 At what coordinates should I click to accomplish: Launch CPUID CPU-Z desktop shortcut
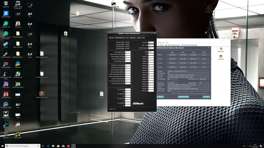click(6, 85)
